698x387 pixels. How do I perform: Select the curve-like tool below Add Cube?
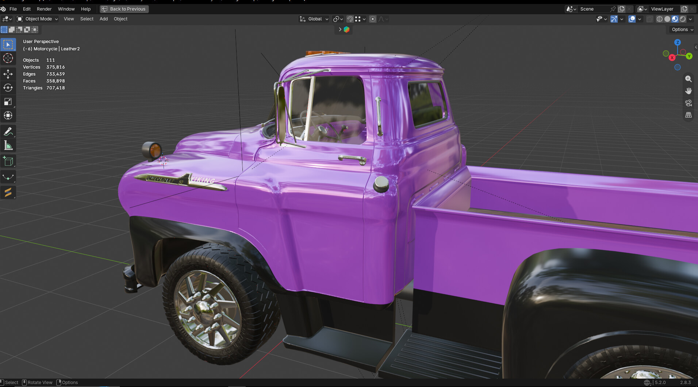8,177
